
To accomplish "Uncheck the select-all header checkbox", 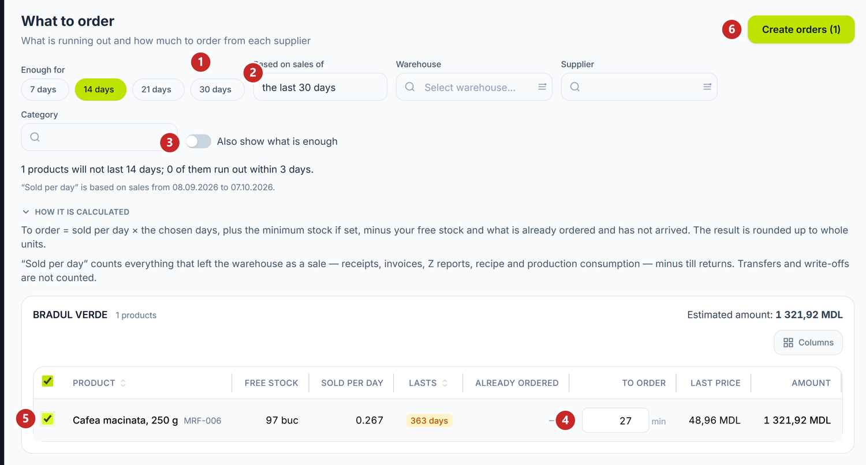I will click(x=47, y=381).
